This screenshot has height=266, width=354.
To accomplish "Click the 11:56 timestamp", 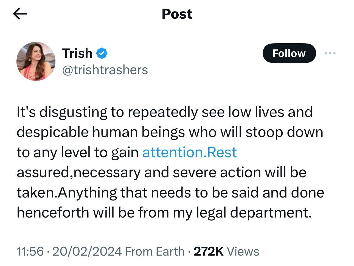I will coord(30,251).
